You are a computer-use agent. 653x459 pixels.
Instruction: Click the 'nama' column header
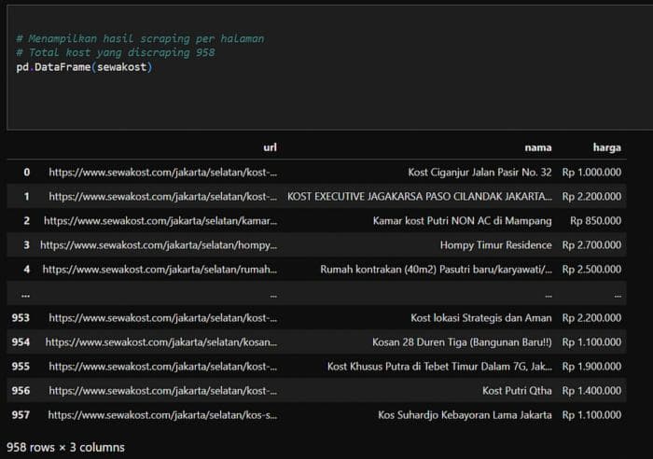538,147
